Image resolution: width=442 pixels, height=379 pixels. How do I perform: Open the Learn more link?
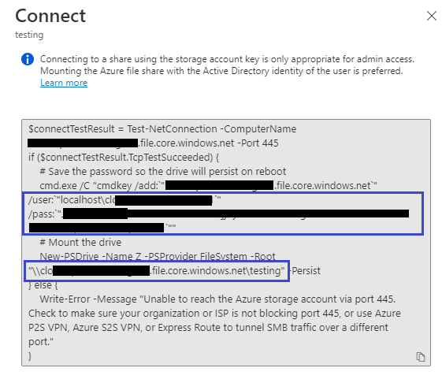click(64, 83)
